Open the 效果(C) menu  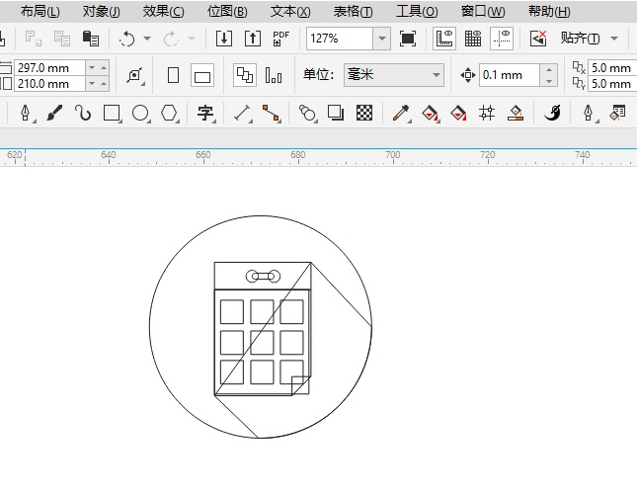163,12
